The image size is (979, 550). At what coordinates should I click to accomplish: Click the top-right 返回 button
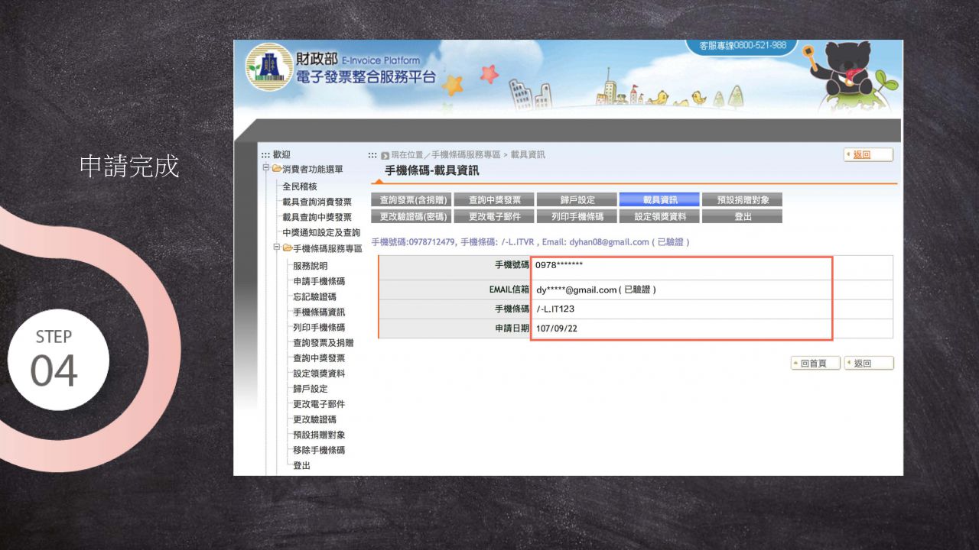pyautogui.click(x=868, y=154)
